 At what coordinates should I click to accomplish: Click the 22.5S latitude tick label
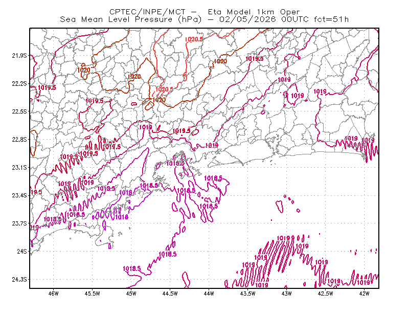coord(19,111)
